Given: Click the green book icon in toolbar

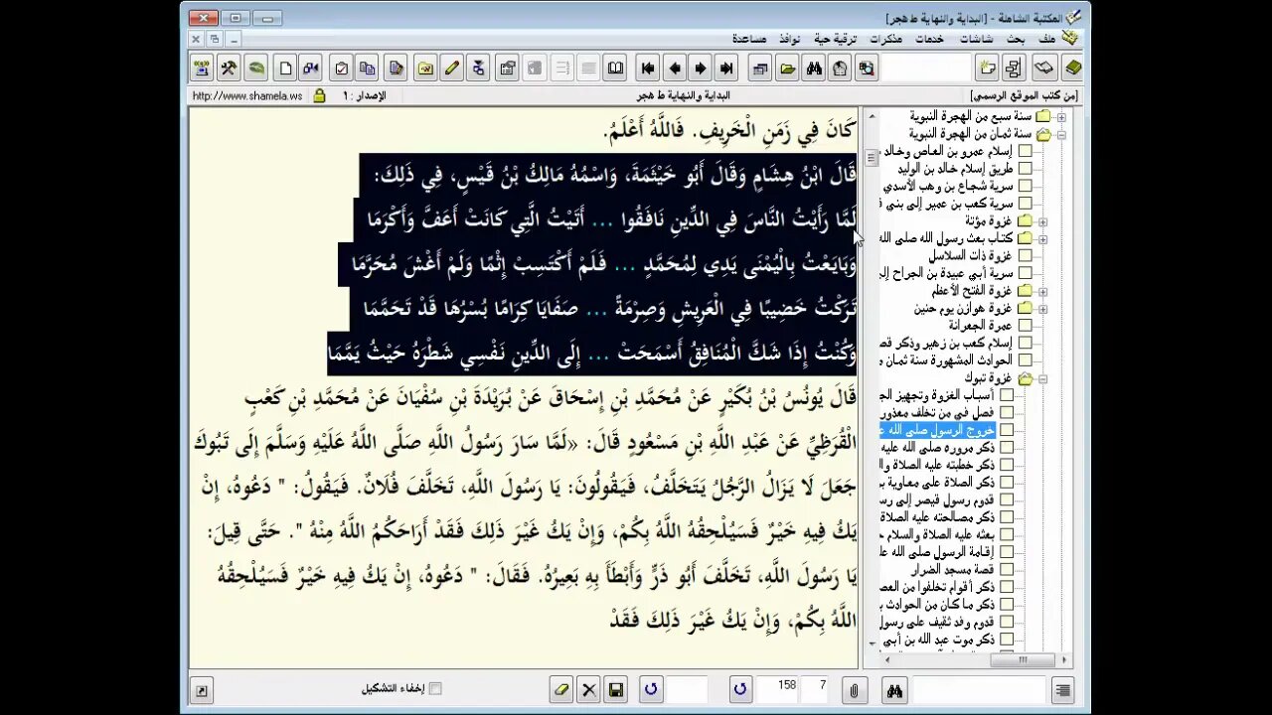Looking at the screenshot, I should pos(1073,69).
